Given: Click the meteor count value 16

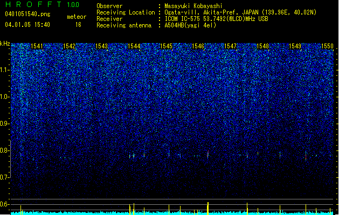Looking at the screenshot, I should pos(78,25).
